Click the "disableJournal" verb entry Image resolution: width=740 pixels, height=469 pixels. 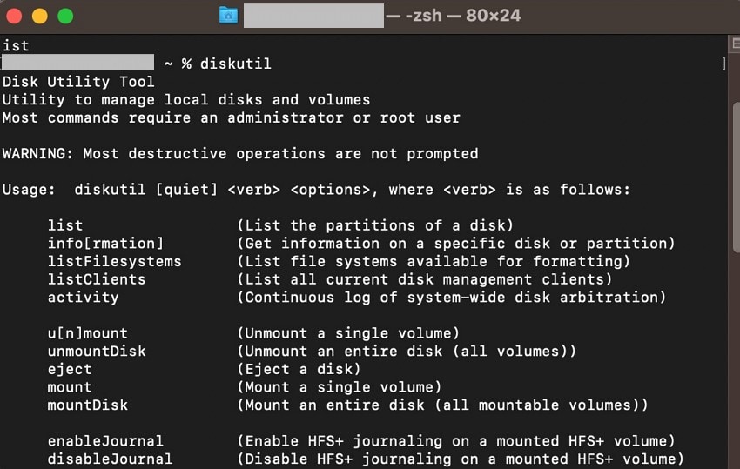click(110, 459)
